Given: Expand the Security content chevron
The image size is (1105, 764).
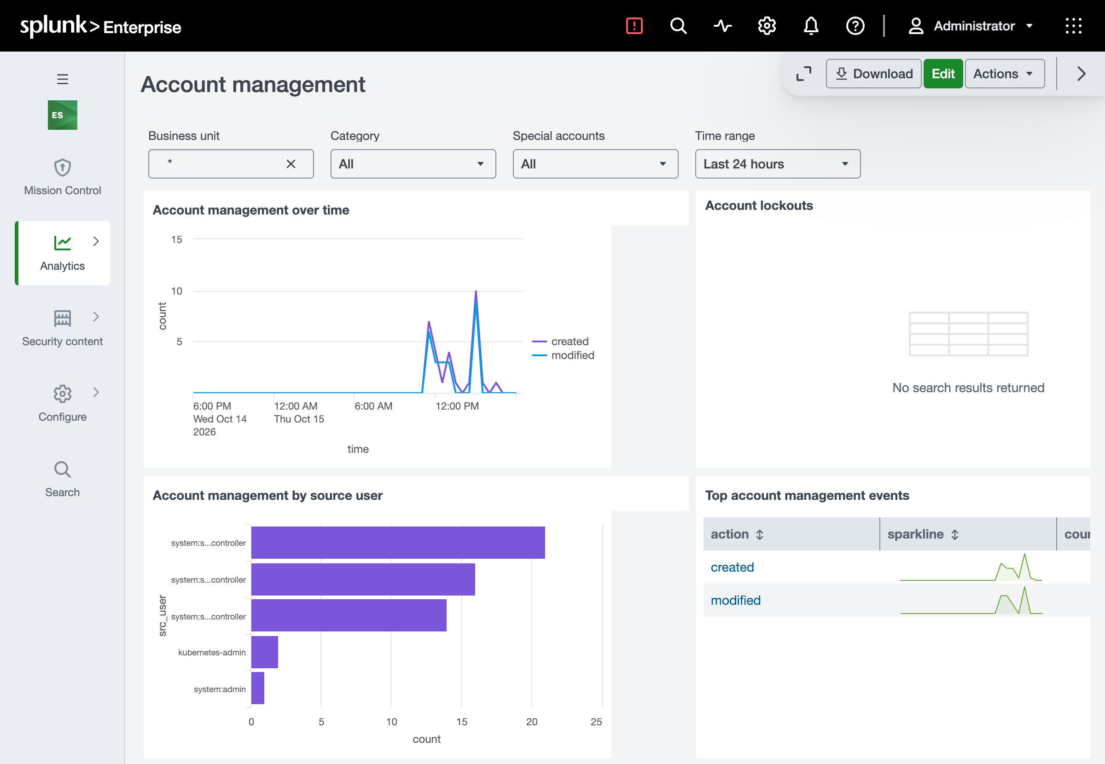Looking at the screenshot, I should tap(96, 317).
